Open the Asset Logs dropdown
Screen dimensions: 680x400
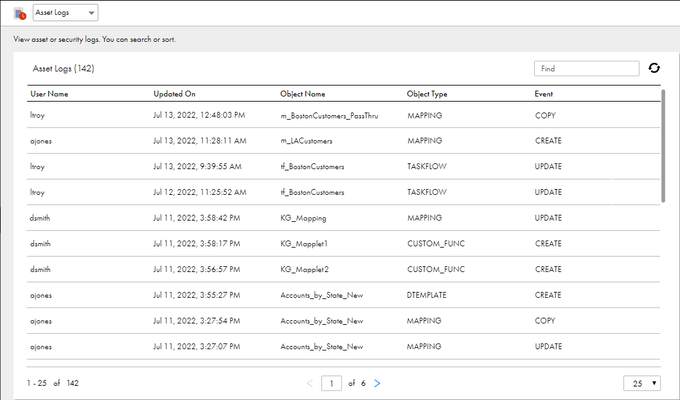(66, 13)
